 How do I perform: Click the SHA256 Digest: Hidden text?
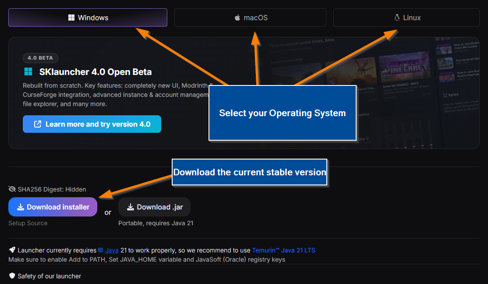coord(52,189)
